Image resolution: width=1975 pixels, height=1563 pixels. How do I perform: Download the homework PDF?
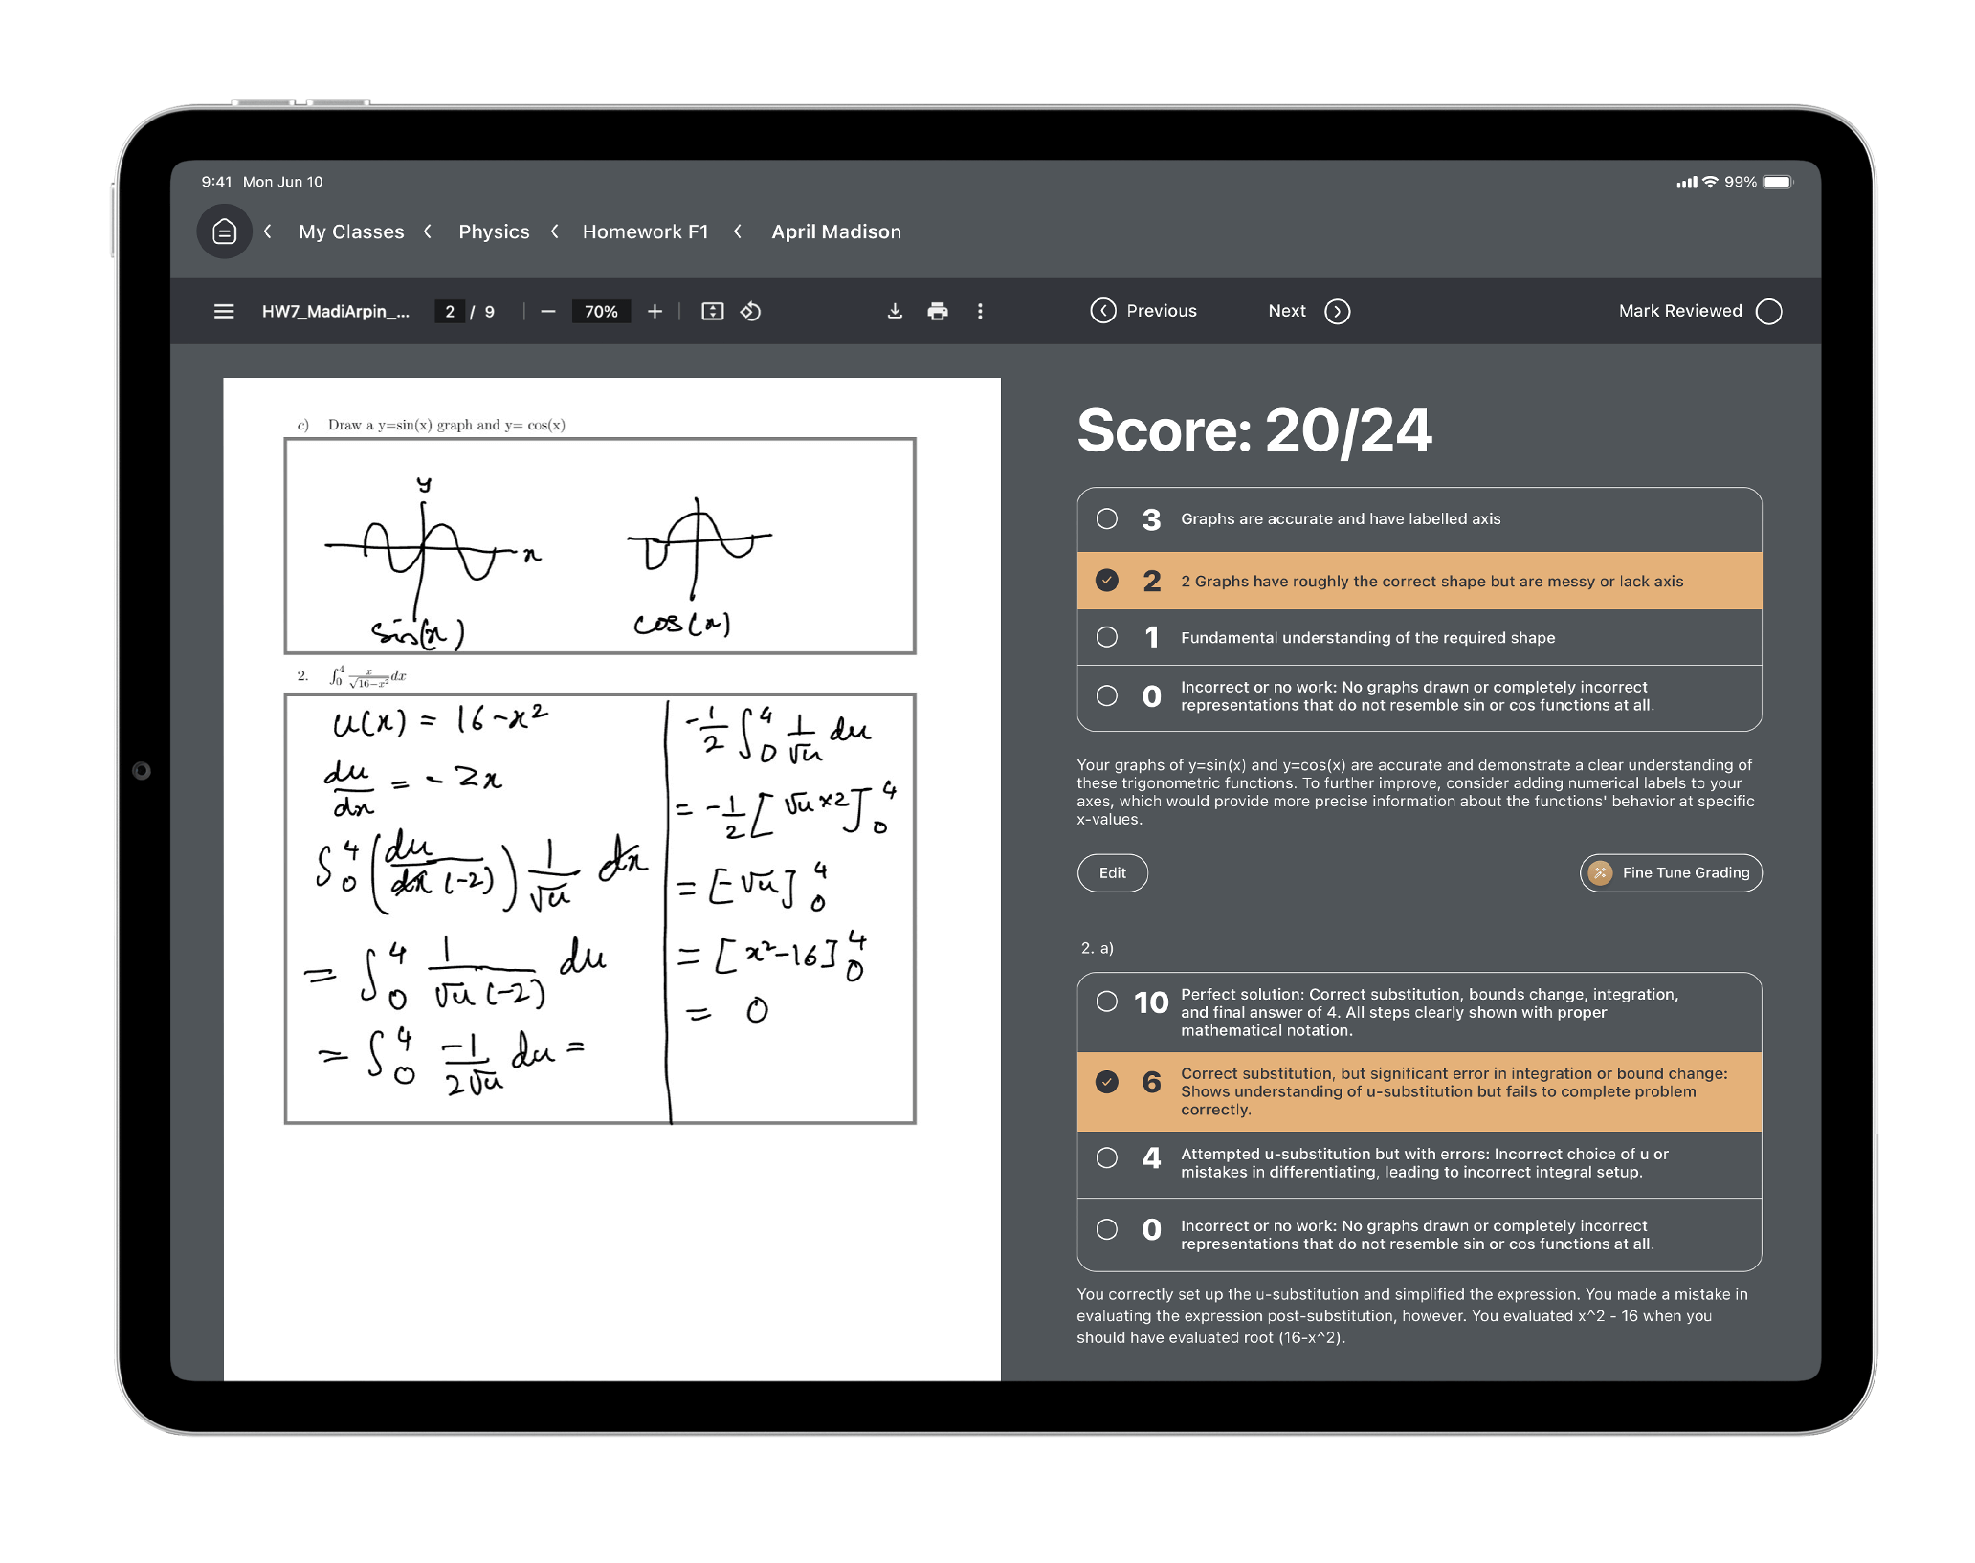pos(895,311)
